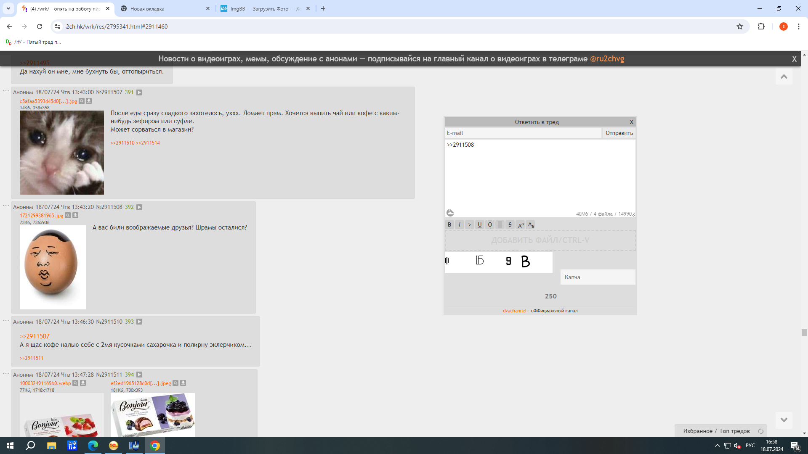
Task: Open options menu for post №2911507
Action: coord(6,91)
